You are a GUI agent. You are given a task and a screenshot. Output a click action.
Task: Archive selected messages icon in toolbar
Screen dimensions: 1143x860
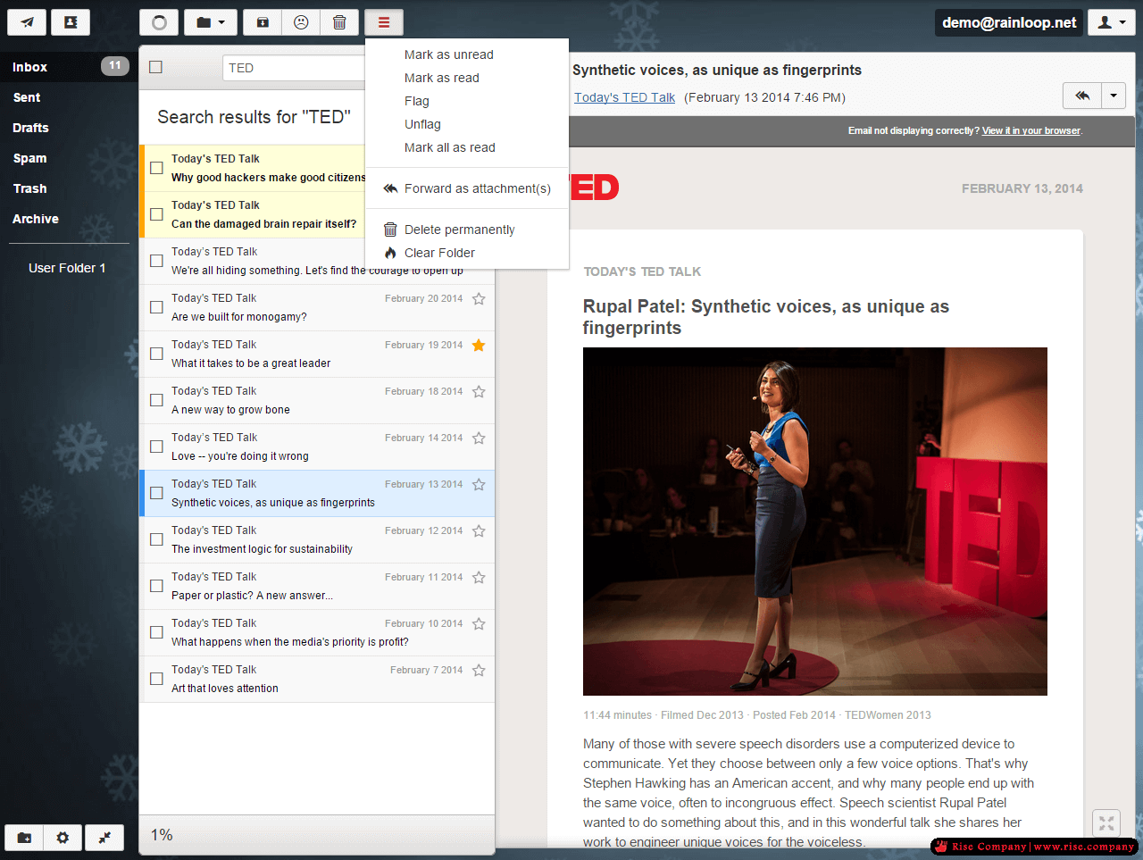coord(263,22)
